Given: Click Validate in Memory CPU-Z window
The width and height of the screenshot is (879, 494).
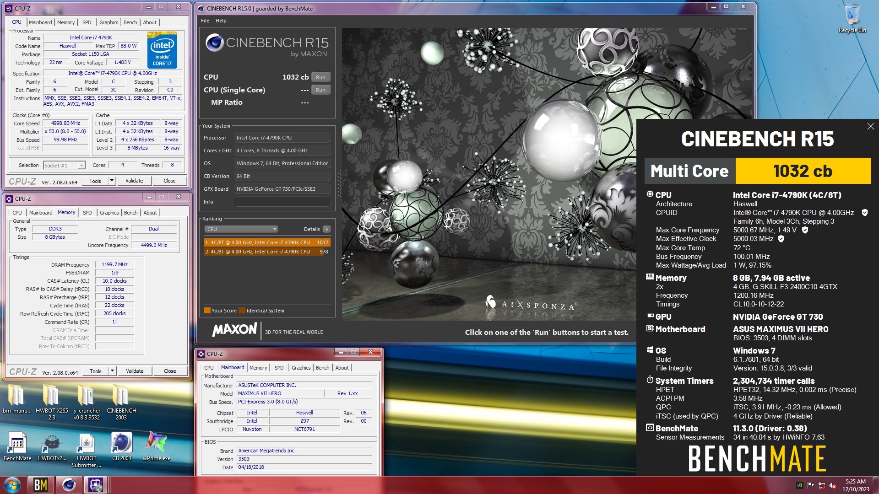Looking at the screenshot, I should [135, 371].
